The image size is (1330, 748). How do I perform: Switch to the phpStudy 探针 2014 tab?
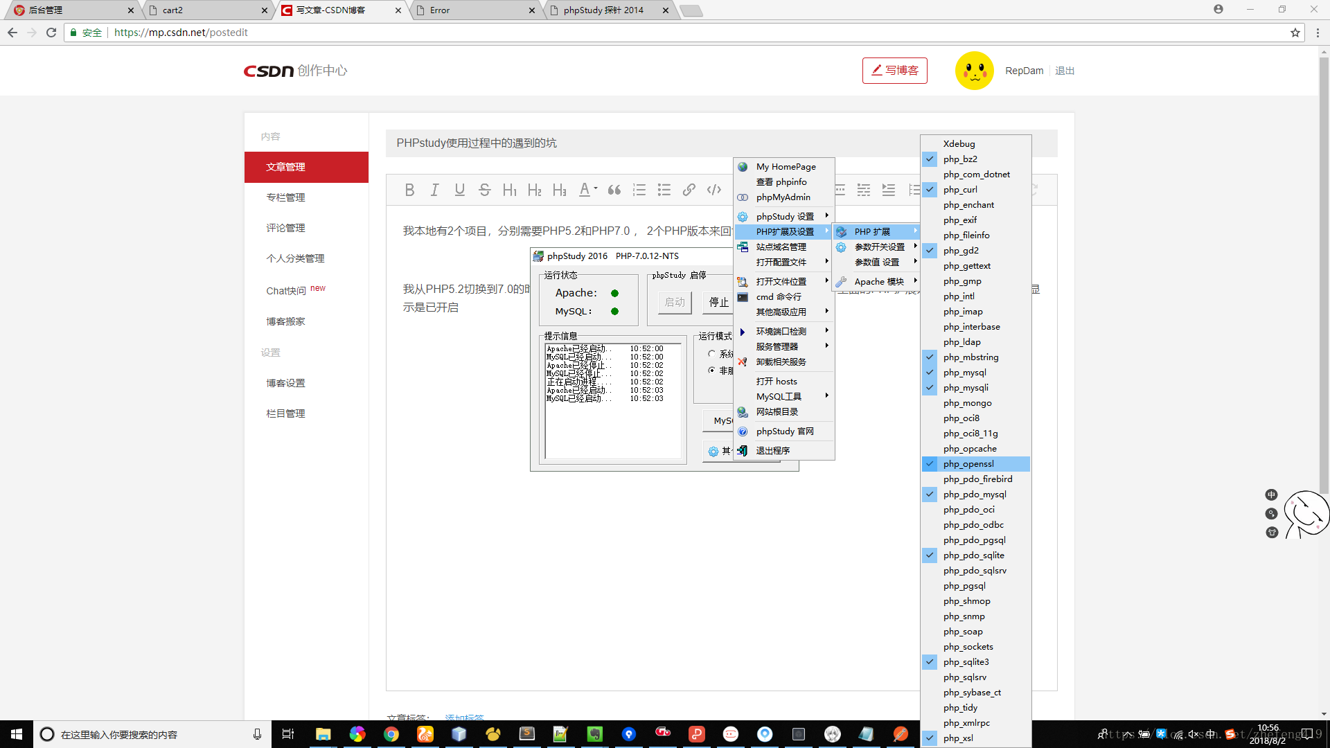(x=610, y=10)
